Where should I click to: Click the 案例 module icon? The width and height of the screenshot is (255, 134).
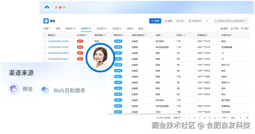pos(46,21)
